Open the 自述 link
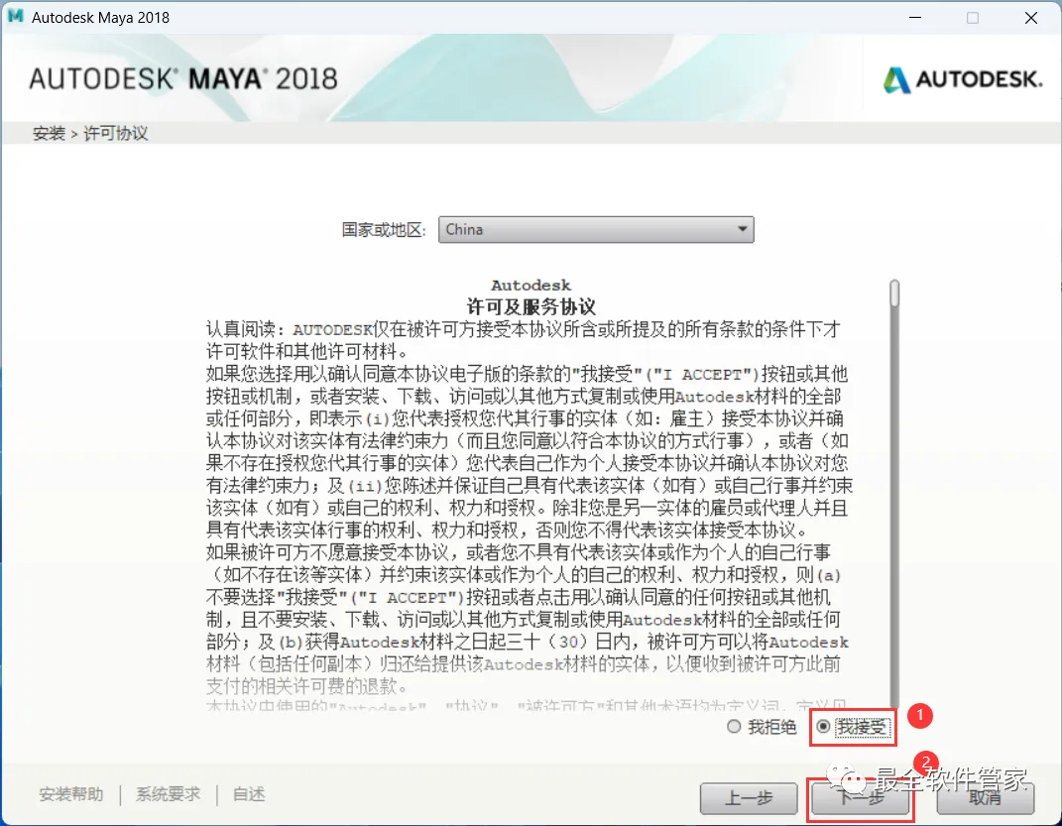Viewport: 1062px width, 826px height. click(x=249, y=794)
